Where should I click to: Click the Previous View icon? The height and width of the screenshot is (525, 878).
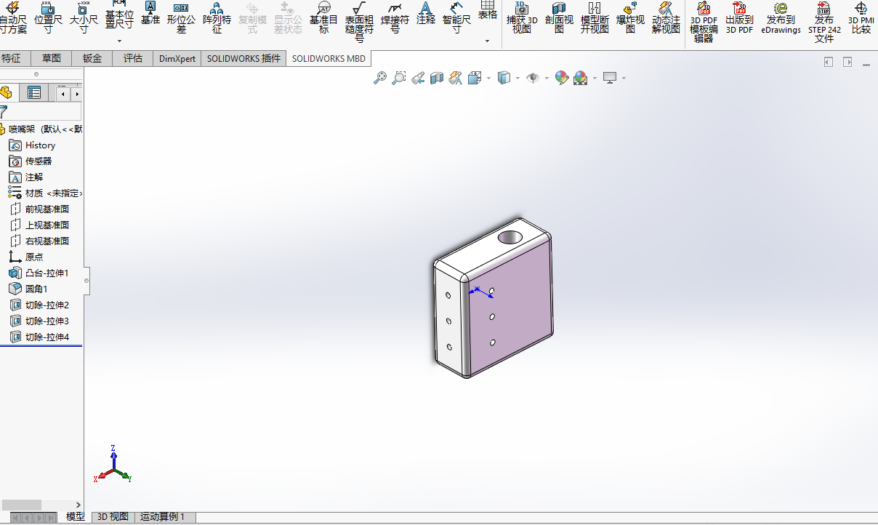coord(418,78)
